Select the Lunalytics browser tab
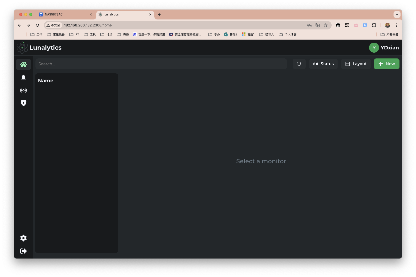This screenshot has width=416, height=277. pyautogui.click(x=122, y=14)
